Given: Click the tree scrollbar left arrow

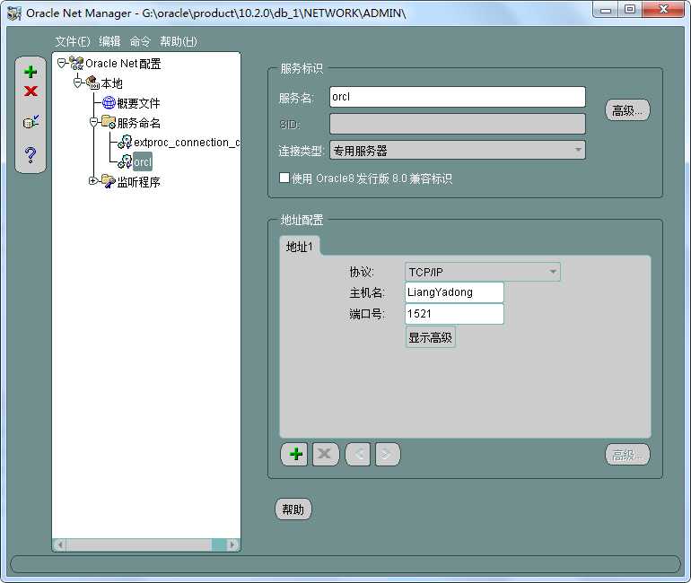Looking at the screenshot, I should coord(60,544).
